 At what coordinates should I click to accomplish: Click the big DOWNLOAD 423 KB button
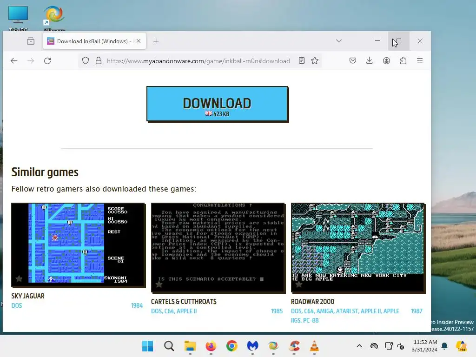click(218, 104)
